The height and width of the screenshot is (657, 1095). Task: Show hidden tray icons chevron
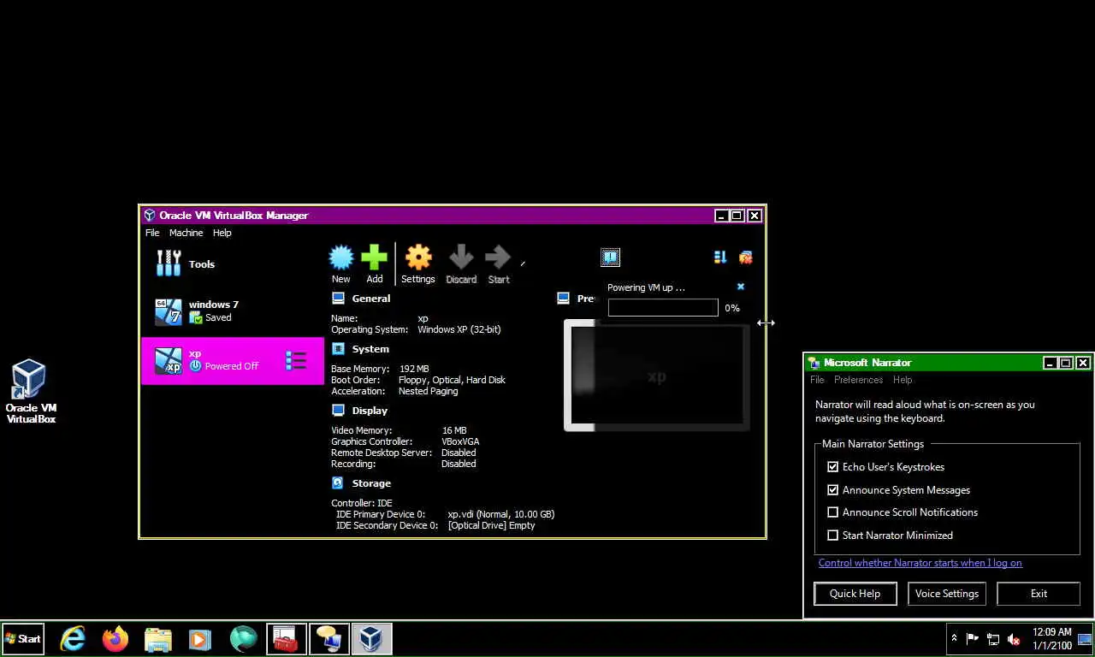955,639
